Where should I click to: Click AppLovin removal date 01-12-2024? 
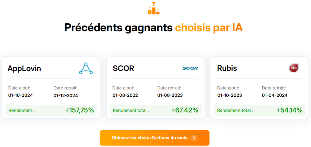pyautogui.click(x=66, y=95)
